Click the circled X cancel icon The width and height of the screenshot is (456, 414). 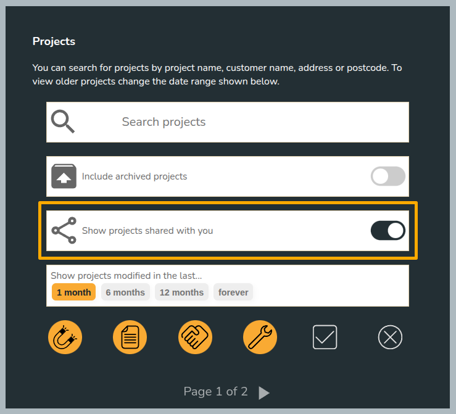pyautogui.click(x=390, y=337)
